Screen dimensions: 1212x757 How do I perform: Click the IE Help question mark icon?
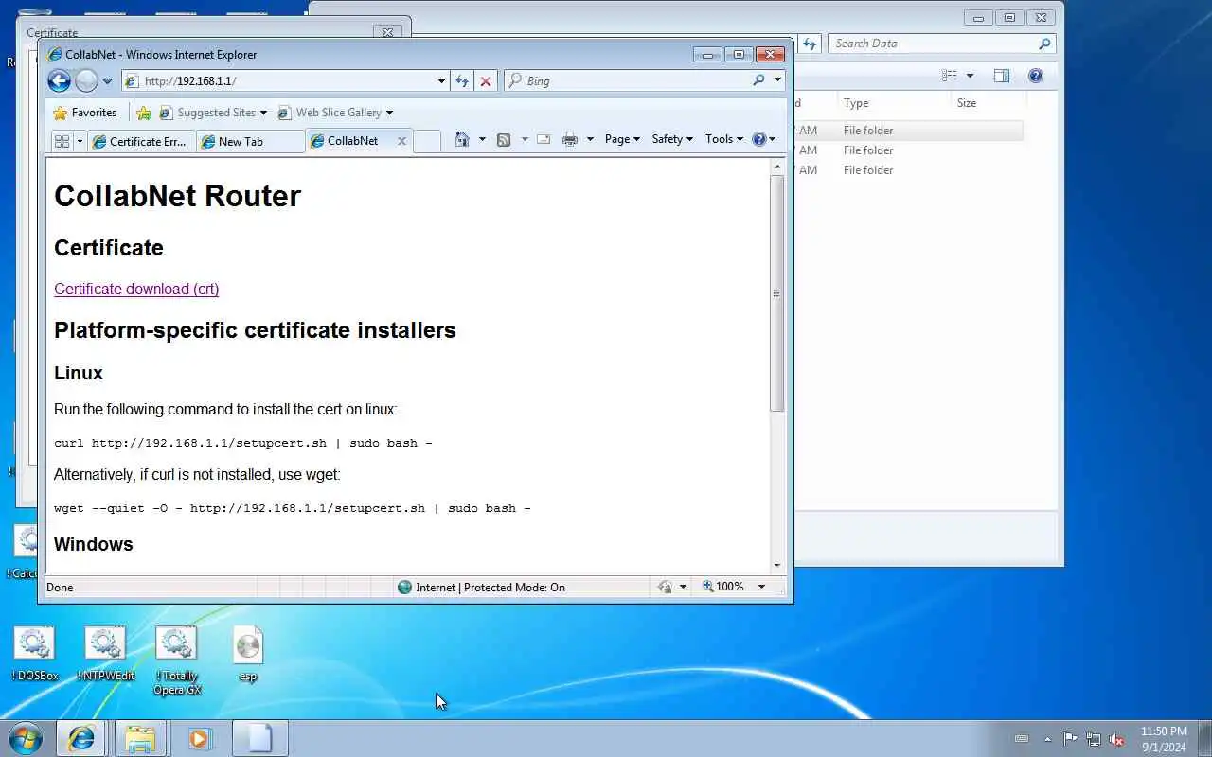pos(758,139)
